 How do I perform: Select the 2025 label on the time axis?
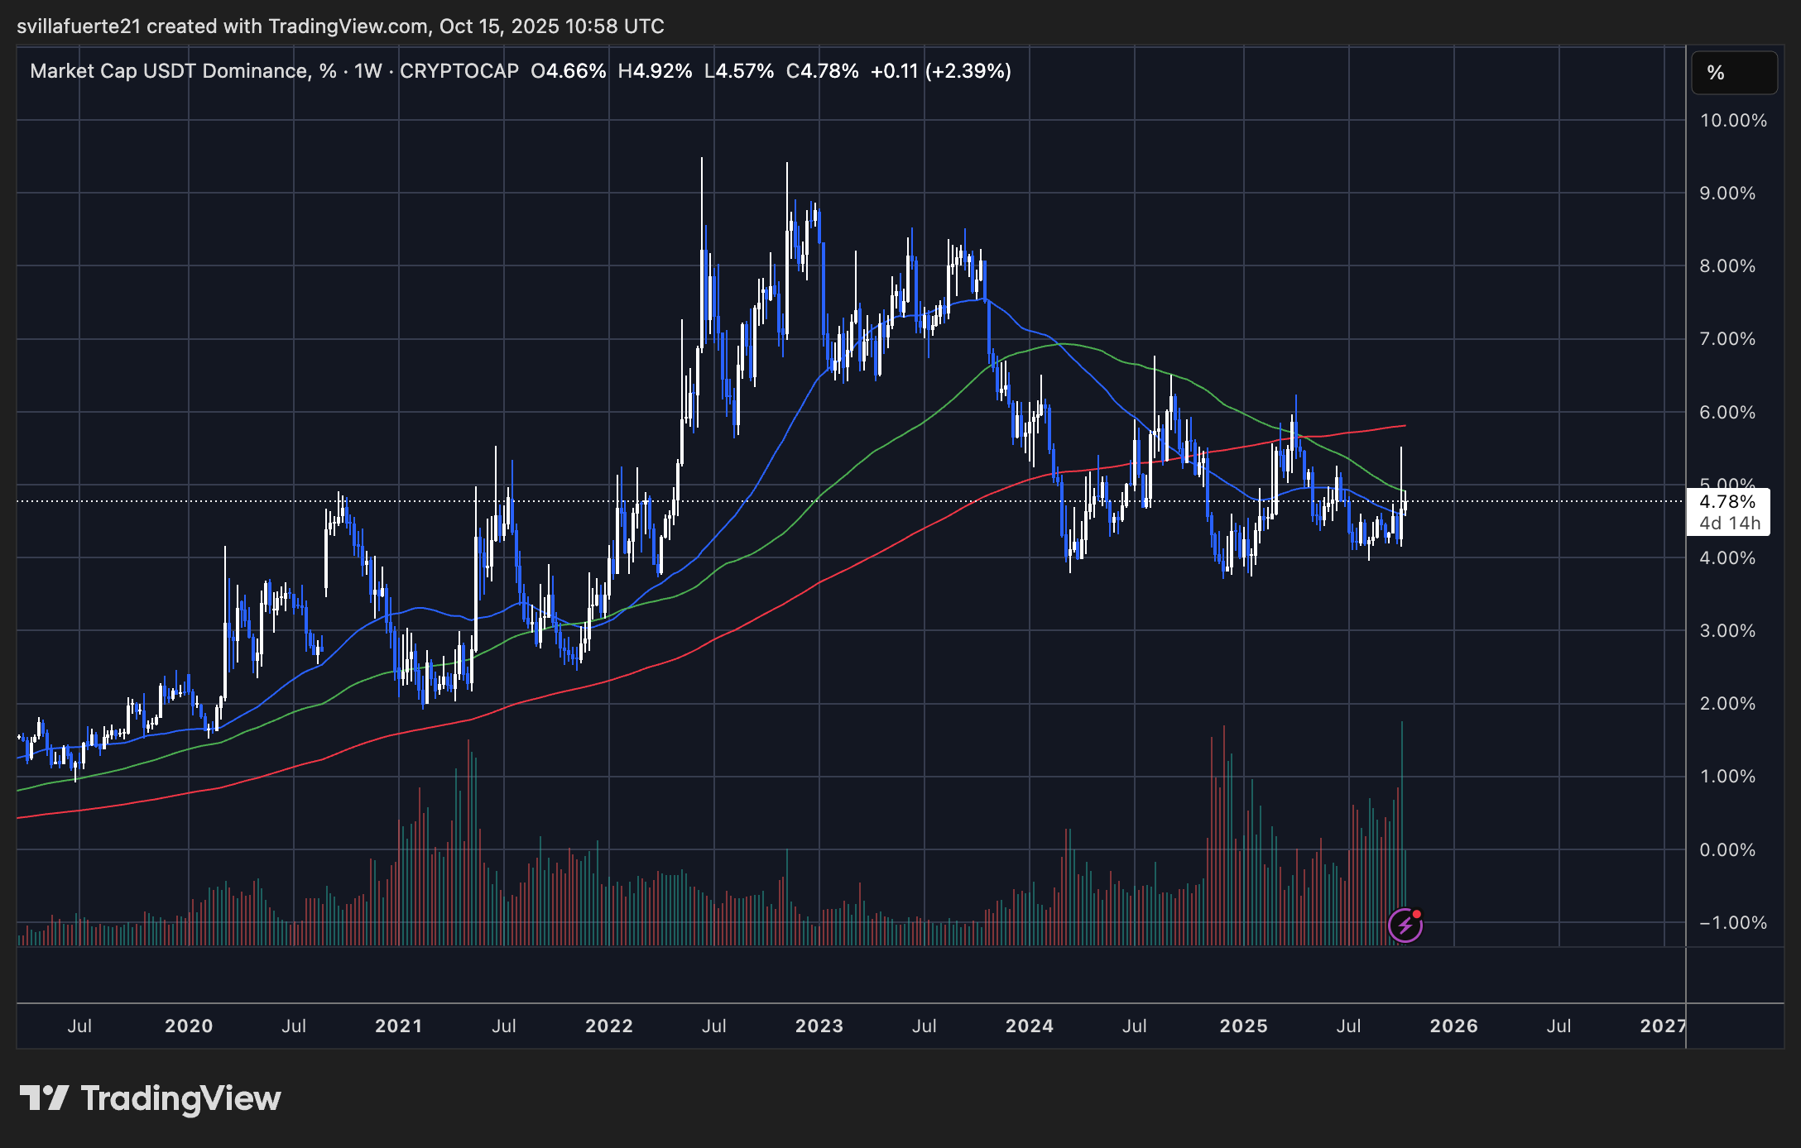click(x=1246, y=1026)
